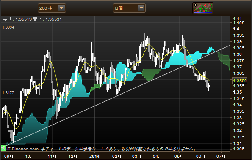Select the 1.3477 horizontal support line label

(8, 93)
